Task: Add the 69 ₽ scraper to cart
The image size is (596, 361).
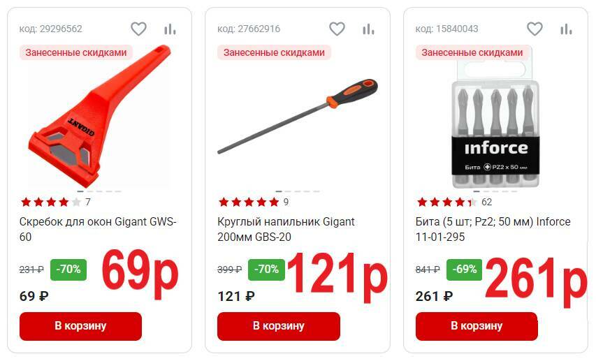Action: [x=80, y=326]
